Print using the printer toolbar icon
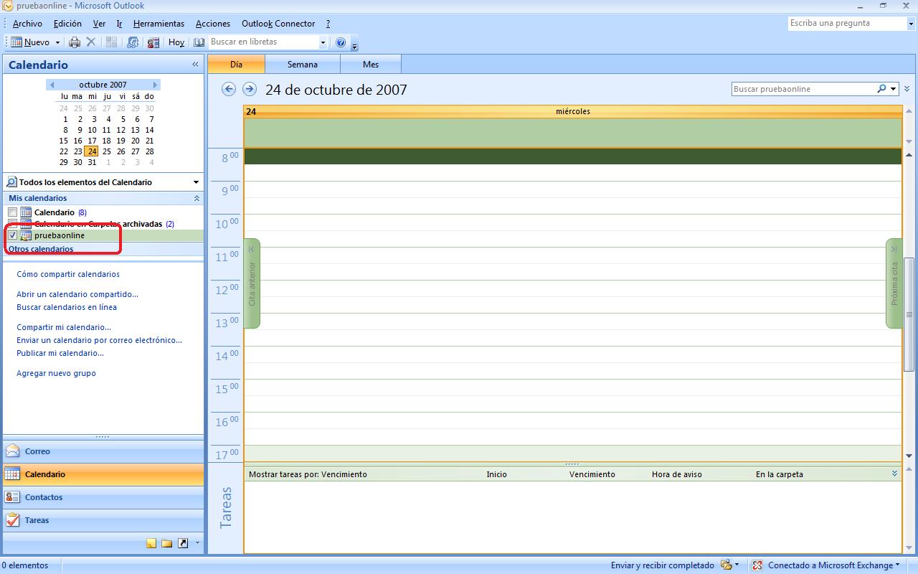This screenshot has width=918, height=574. (x=75, y=42)
